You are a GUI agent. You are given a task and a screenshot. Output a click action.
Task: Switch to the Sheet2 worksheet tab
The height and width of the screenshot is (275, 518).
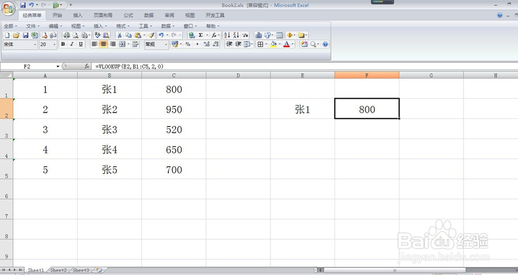[x=59, y=270]
